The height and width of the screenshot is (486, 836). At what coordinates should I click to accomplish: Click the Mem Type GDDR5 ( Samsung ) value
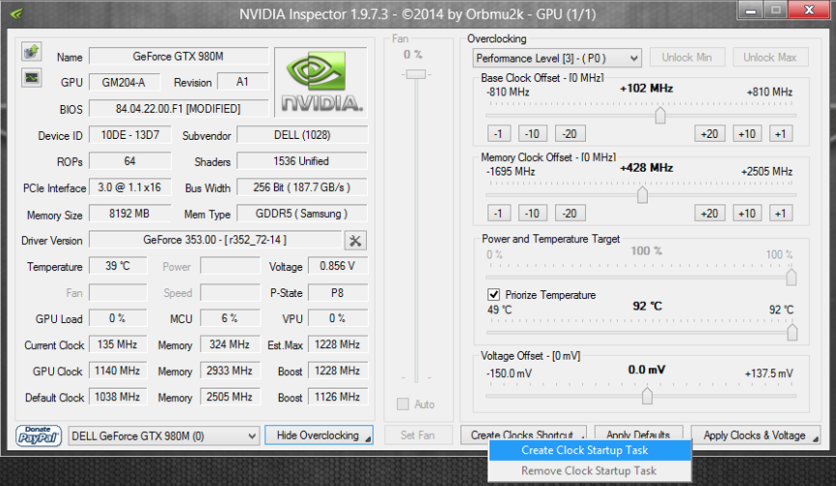click(x=302, y=213)
